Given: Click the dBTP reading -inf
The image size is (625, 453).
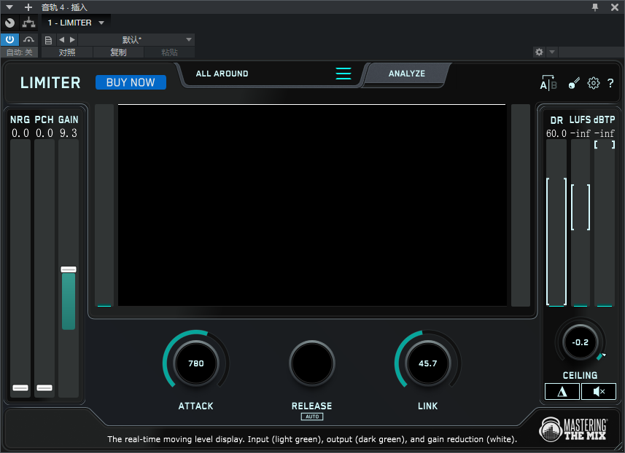Looking at the screenshot, I should (605, 133).
